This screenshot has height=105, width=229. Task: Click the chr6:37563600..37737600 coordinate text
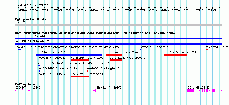[x=33, y=5]
